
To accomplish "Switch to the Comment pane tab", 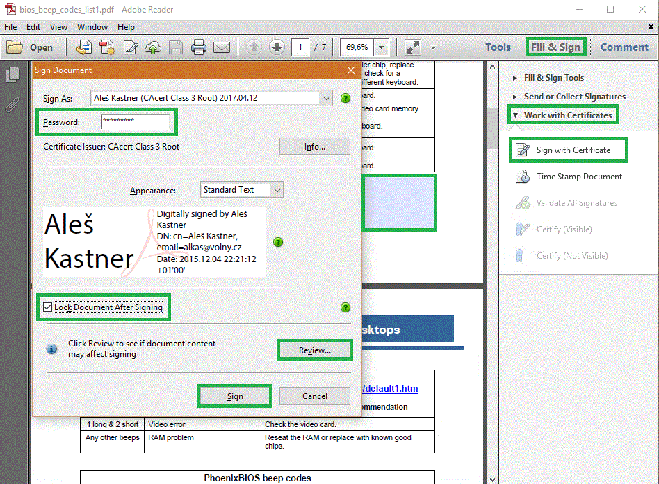I will (x=624, y=47).
